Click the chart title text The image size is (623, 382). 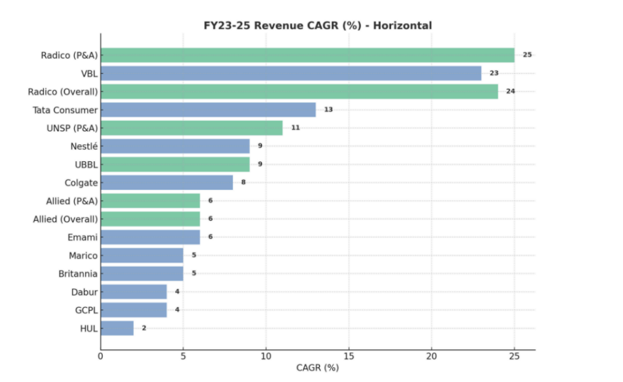(317, 26)
